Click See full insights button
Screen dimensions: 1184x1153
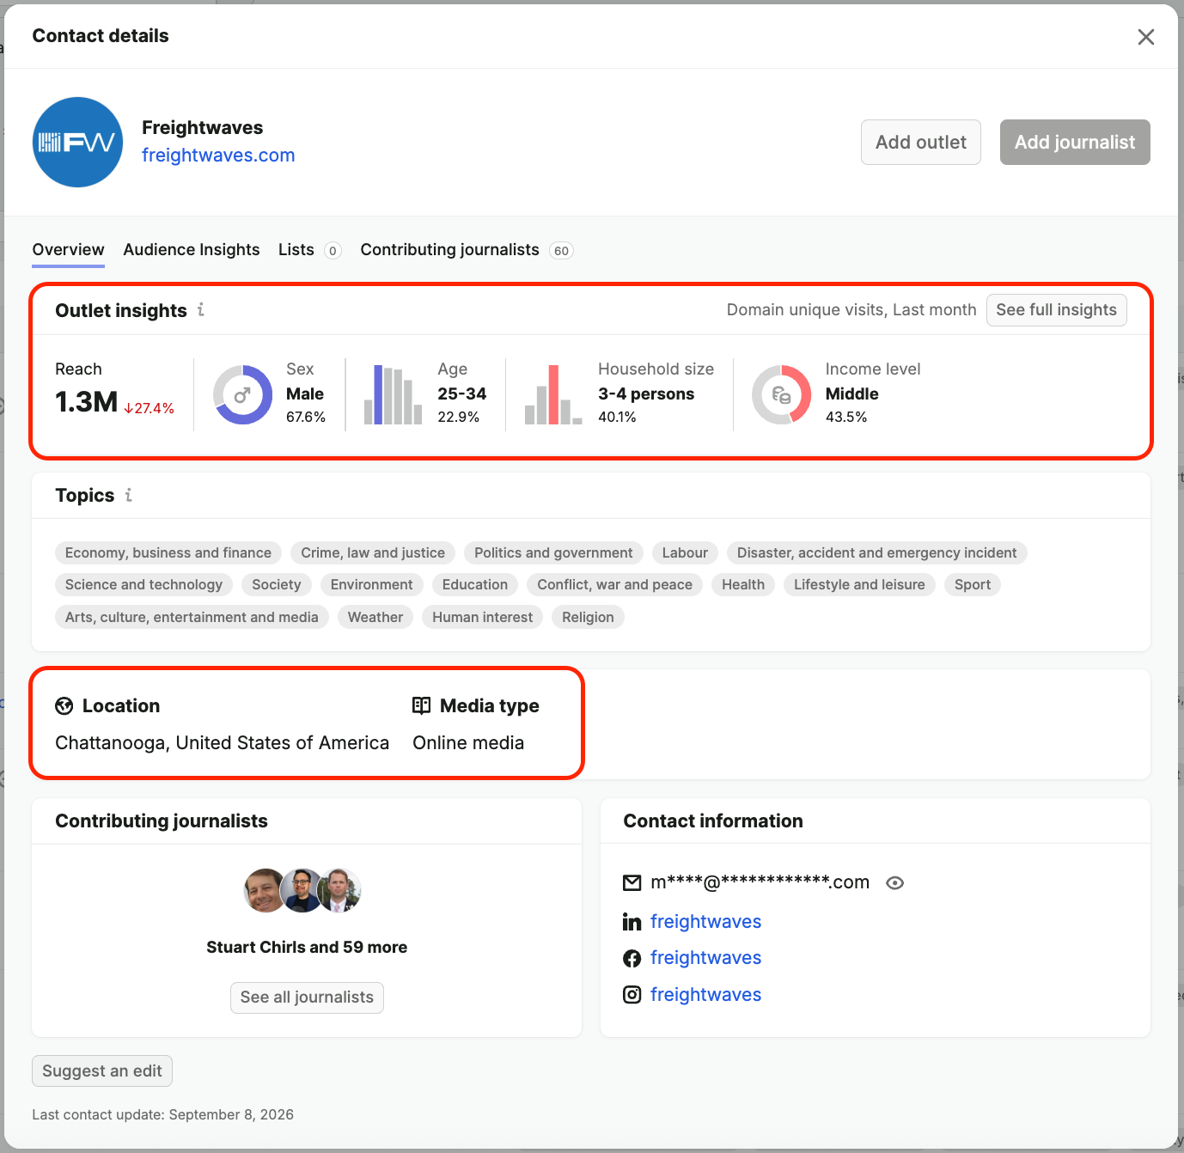(1056, 310)
